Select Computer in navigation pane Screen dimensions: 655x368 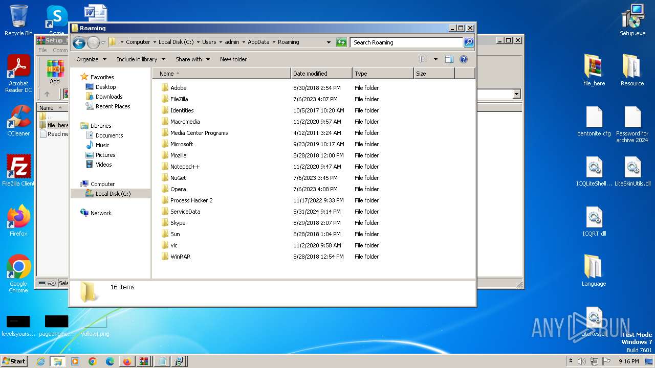coord(102,184)
